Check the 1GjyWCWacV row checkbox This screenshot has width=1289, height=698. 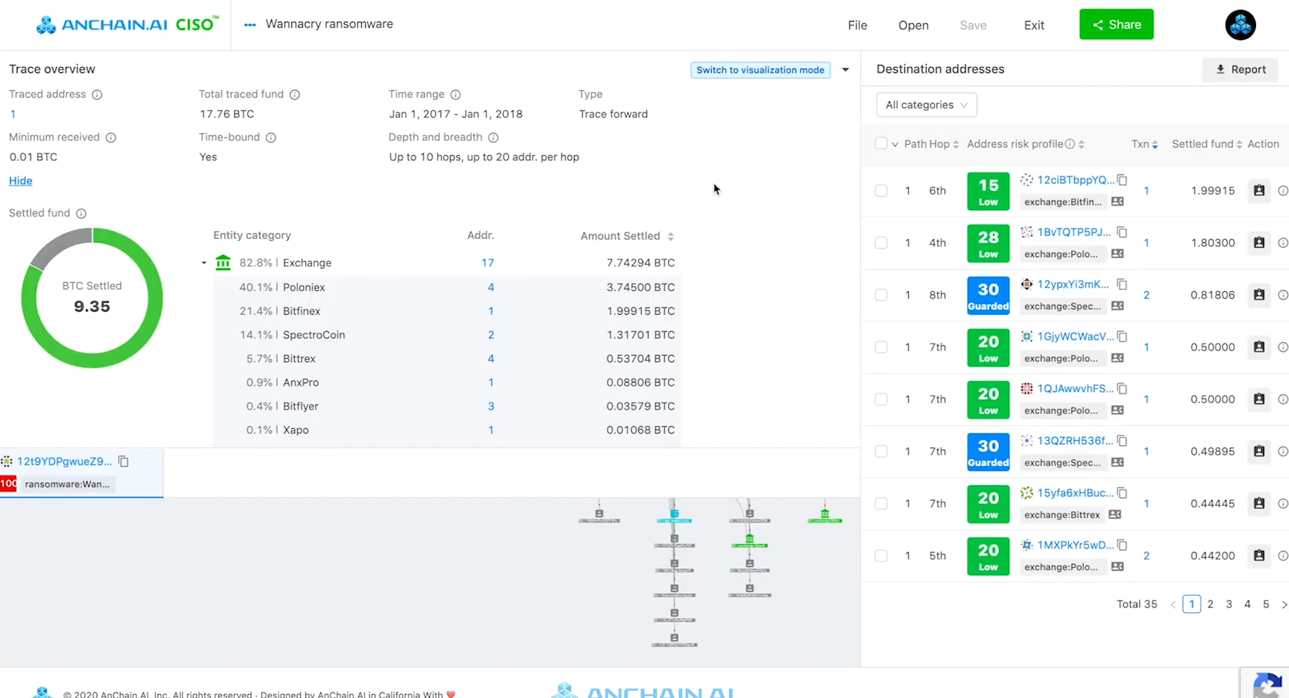(x=881, y=347)
